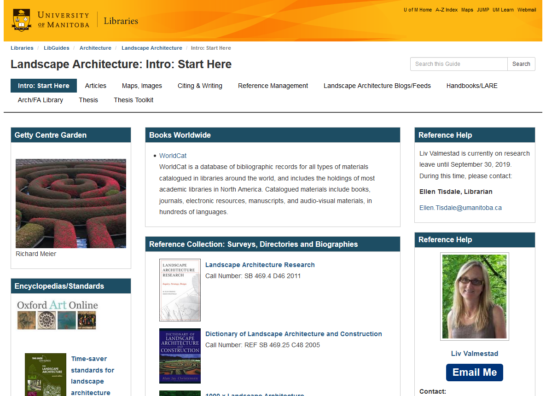Open the A-Z Index link
The width and height of the screenshot is (546, 396).
[x=447, y=10]
